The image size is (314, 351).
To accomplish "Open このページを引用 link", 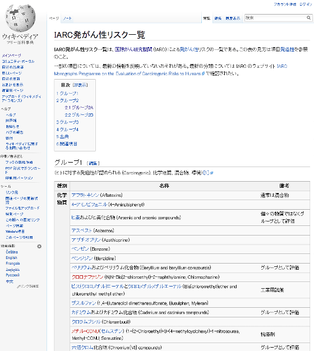I will pos(19,237).
